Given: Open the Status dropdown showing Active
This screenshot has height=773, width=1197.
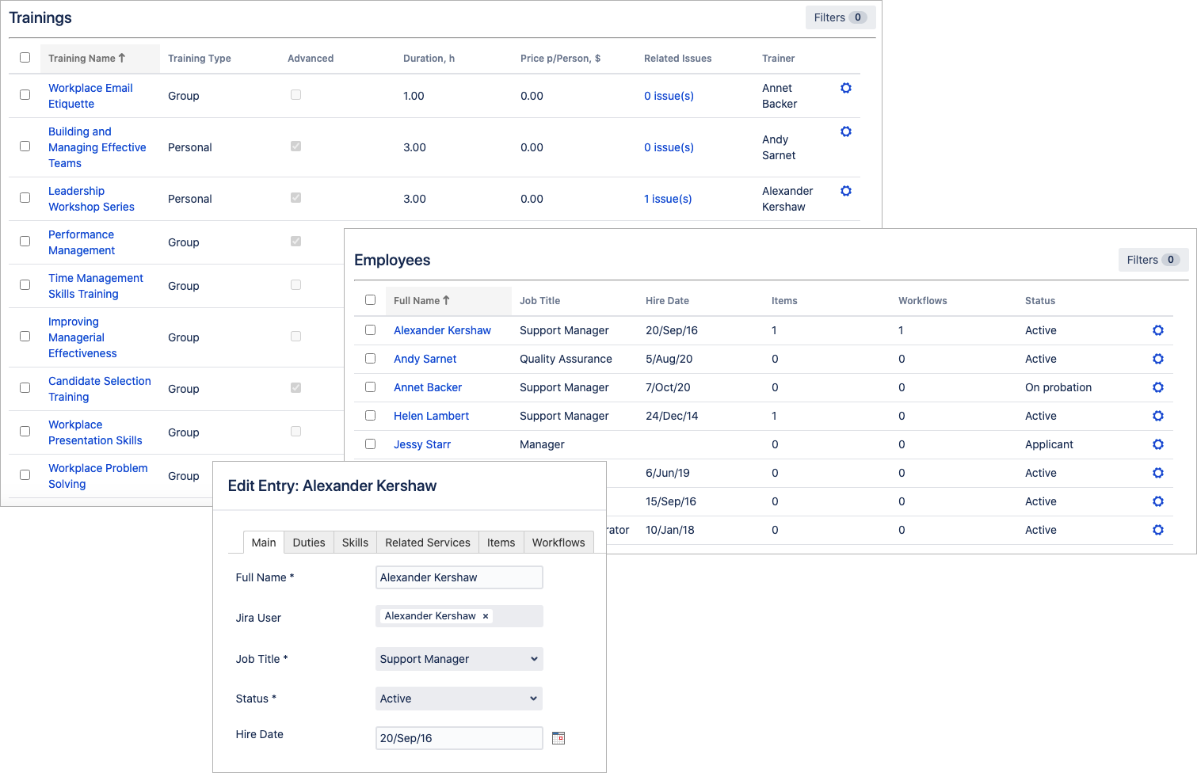Looking at the screenshot, I should tap(459, 699).
